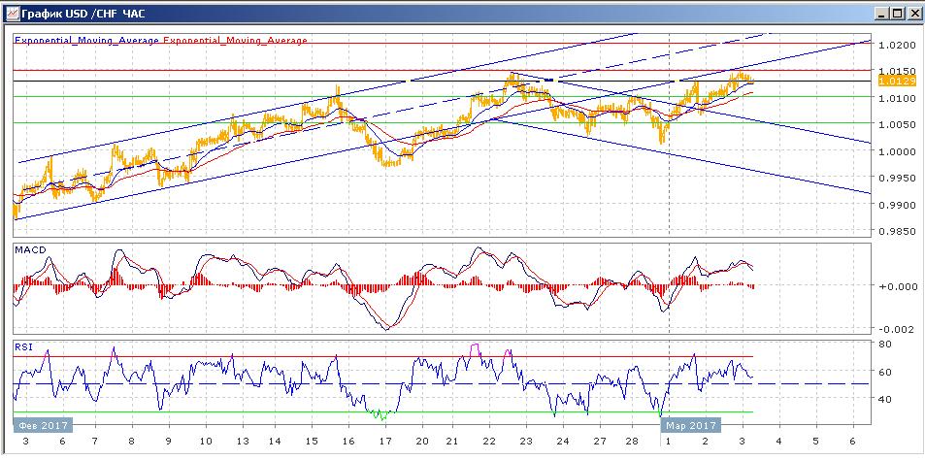
Task: Click the RSI axis value 80
Action: (885, 344)
